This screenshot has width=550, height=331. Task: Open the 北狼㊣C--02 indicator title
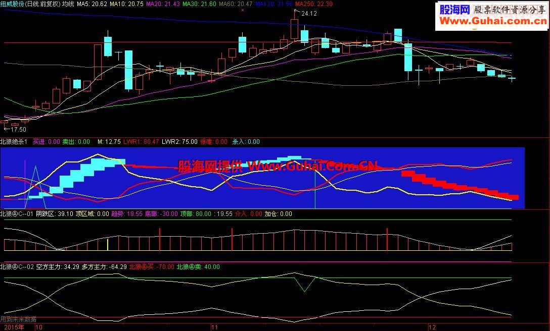click(x=17, y=267)
